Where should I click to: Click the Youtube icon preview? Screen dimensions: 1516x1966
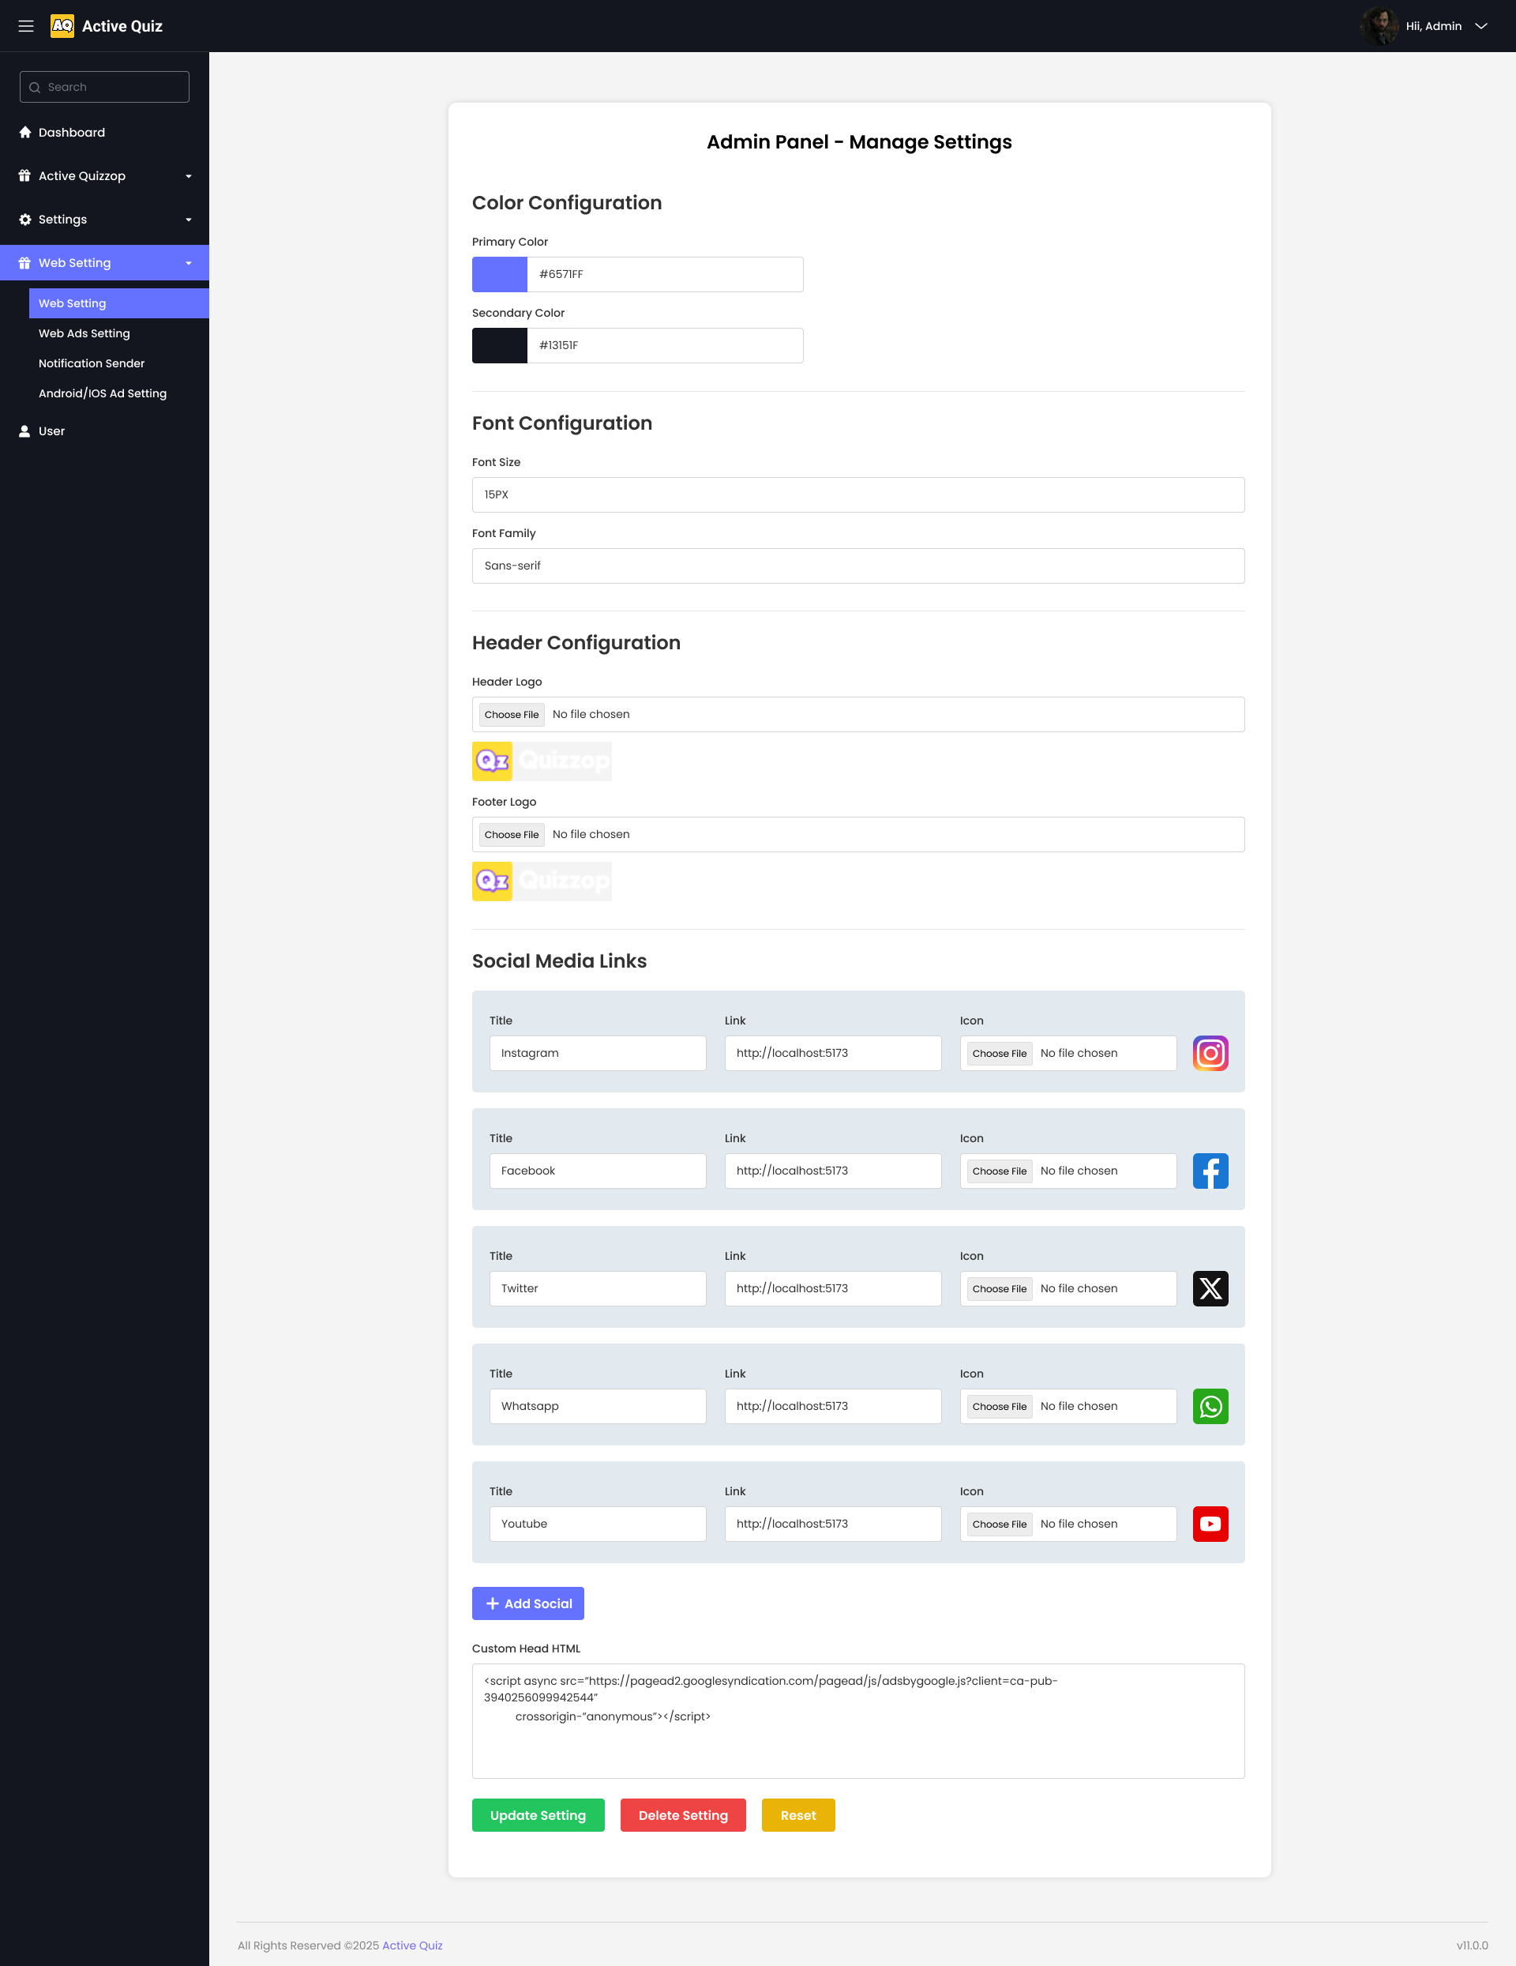tap(1210, 1524)
